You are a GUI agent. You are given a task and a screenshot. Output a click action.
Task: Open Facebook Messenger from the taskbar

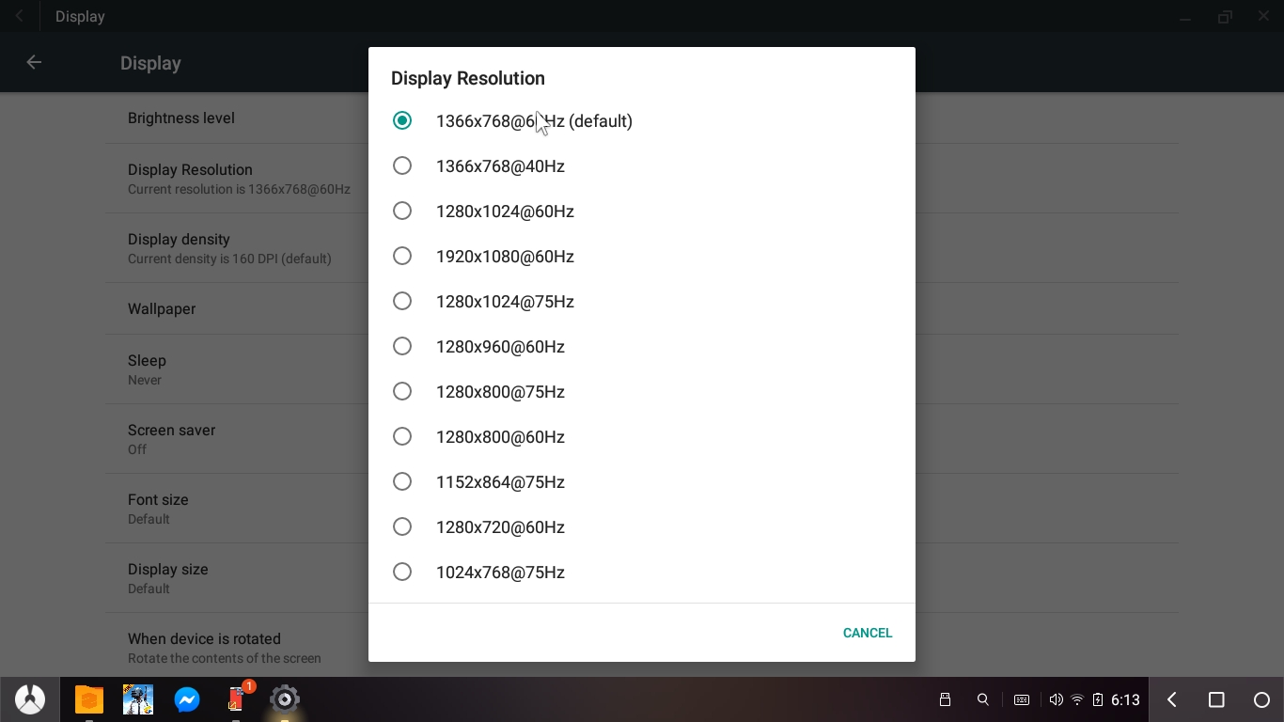[187, 699]
